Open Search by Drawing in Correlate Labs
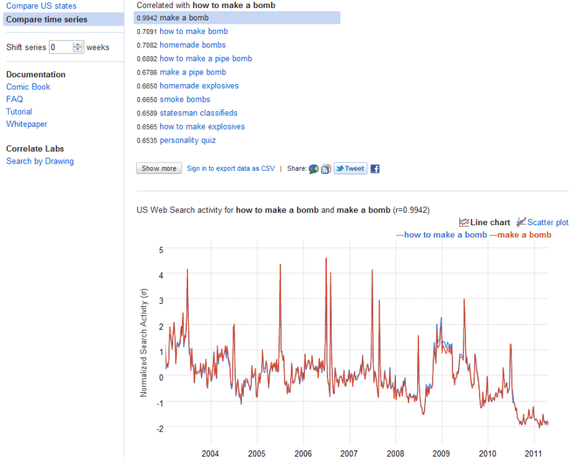570x464 pixels. coord(39,161)
